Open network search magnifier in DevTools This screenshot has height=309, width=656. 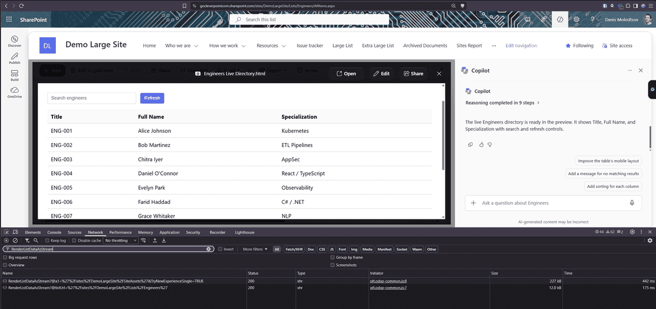[36, 241]
